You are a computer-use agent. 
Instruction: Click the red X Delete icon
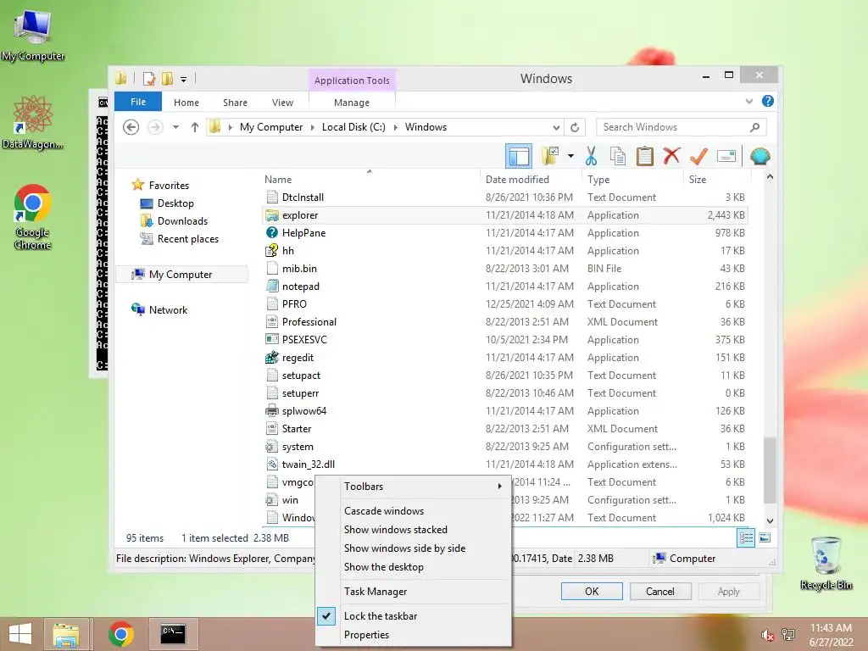pyautogui.click(x=671, y=156)
